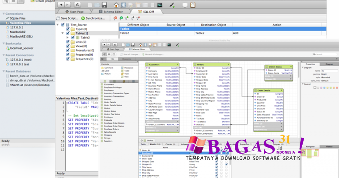The image size is (339, 178).
Task: Click the white speech bubble icon in SQL Diff toolbar
Action: tap(185, 5)
